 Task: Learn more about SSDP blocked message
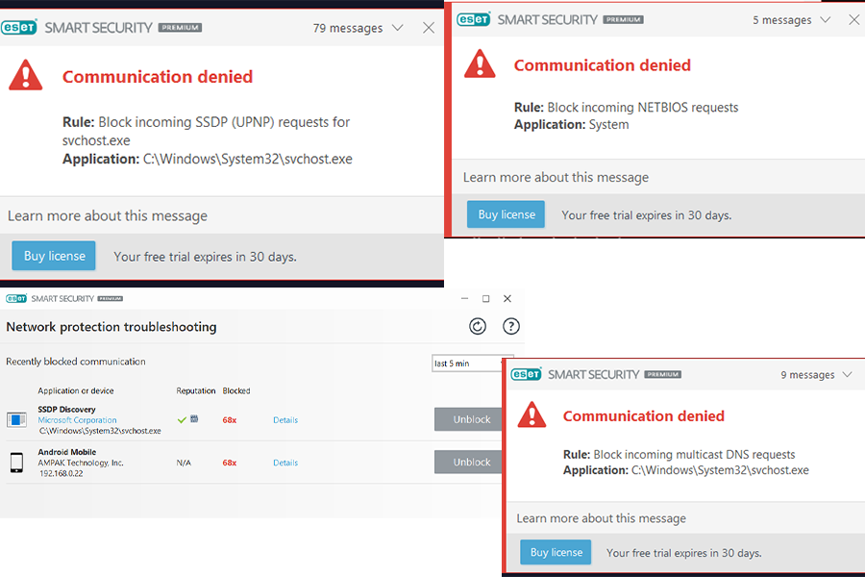coord(108,215)
